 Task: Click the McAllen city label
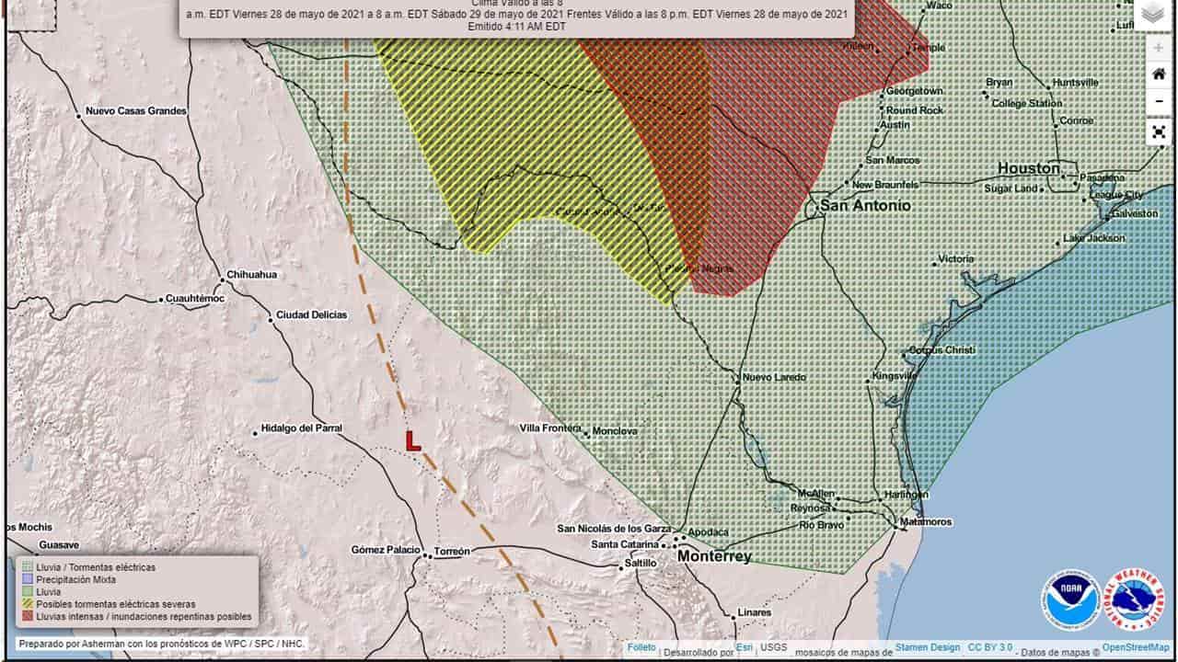coord(816,494)
